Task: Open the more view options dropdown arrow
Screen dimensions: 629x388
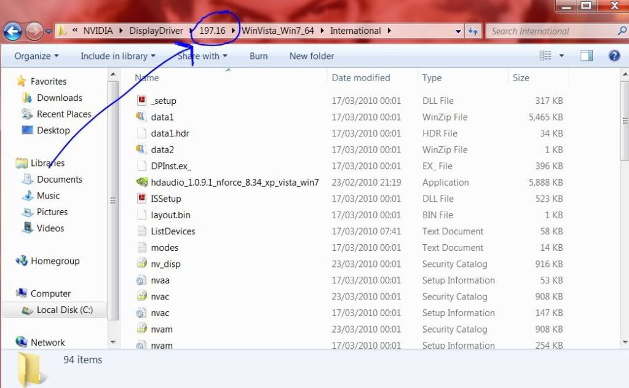Action: click(561, 56)
